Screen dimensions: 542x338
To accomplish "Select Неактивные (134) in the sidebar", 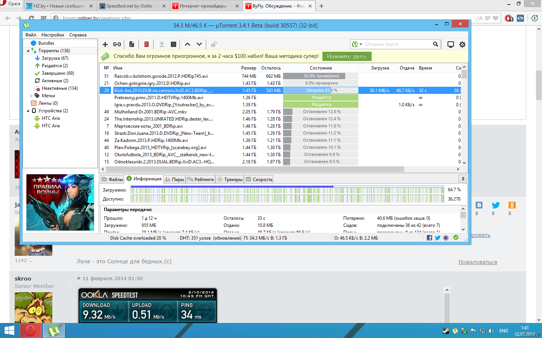I will (x=59, y=88).
